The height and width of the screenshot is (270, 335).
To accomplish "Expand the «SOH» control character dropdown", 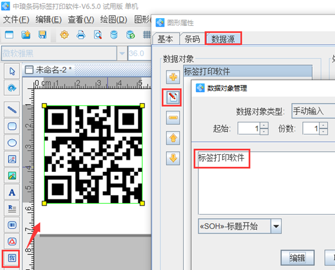I will tap(276, 226).
